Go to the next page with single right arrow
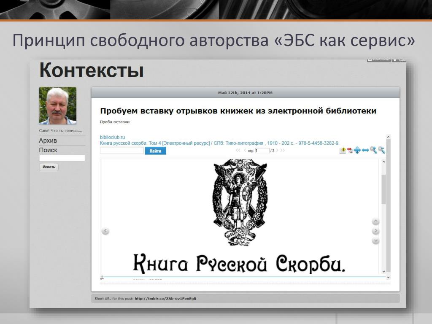The height and width of the screenshot is (324, 432). 278,151
